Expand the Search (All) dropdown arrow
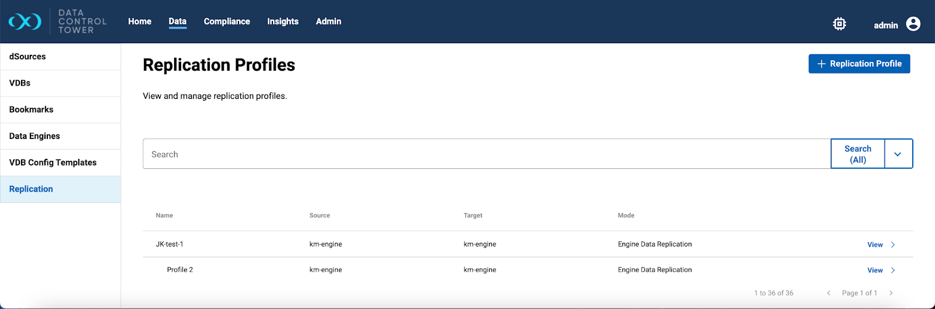The width and height of the screenshot is (935, 309). (x=898, y=154)
